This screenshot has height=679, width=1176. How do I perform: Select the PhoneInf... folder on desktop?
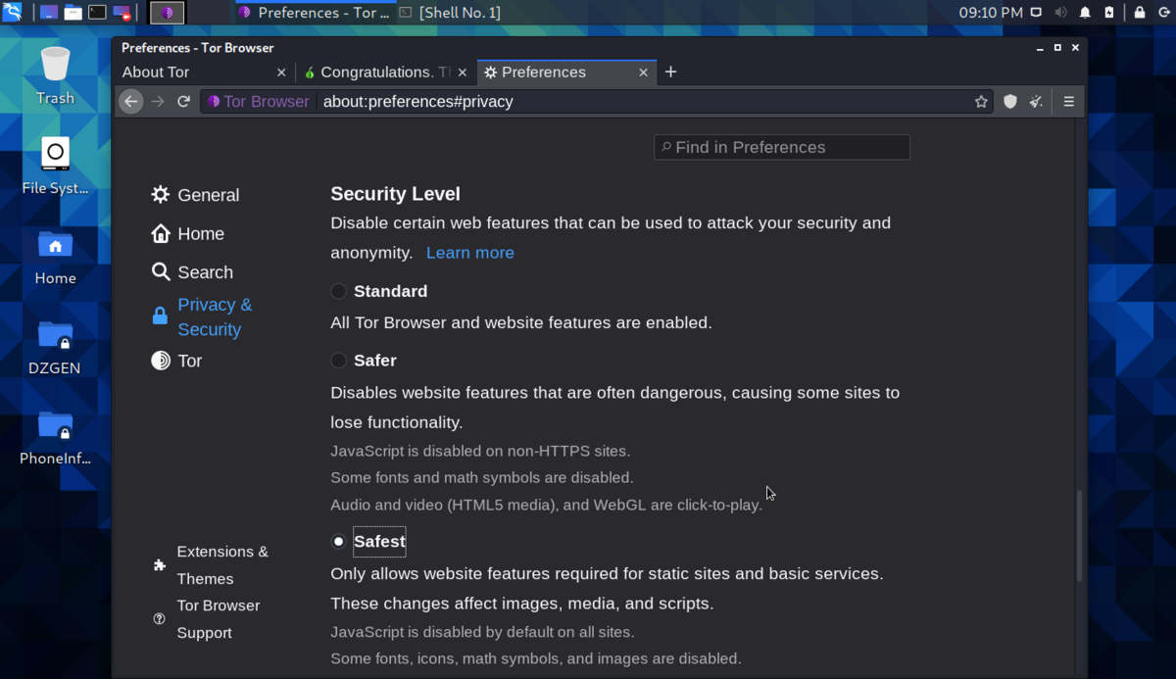click(55, 437)
